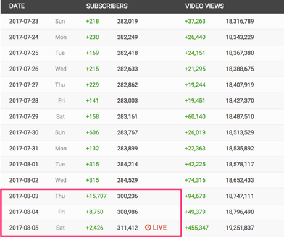Click the Sat label for 2017-08-05
284x237 pixels.
(61, 228)
